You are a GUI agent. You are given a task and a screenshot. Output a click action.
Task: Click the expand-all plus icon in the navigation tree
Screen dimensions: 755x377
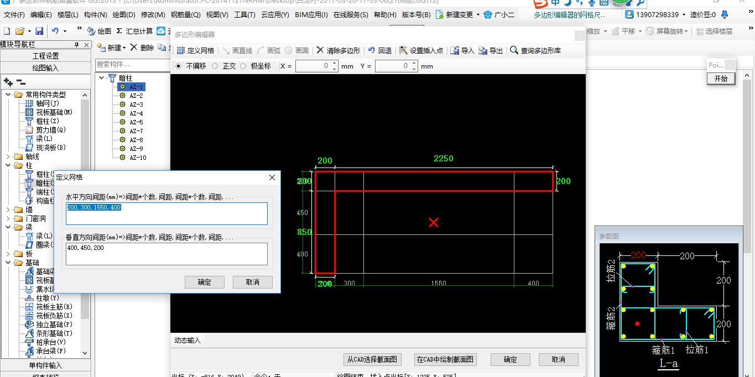[x=8, y=82]
